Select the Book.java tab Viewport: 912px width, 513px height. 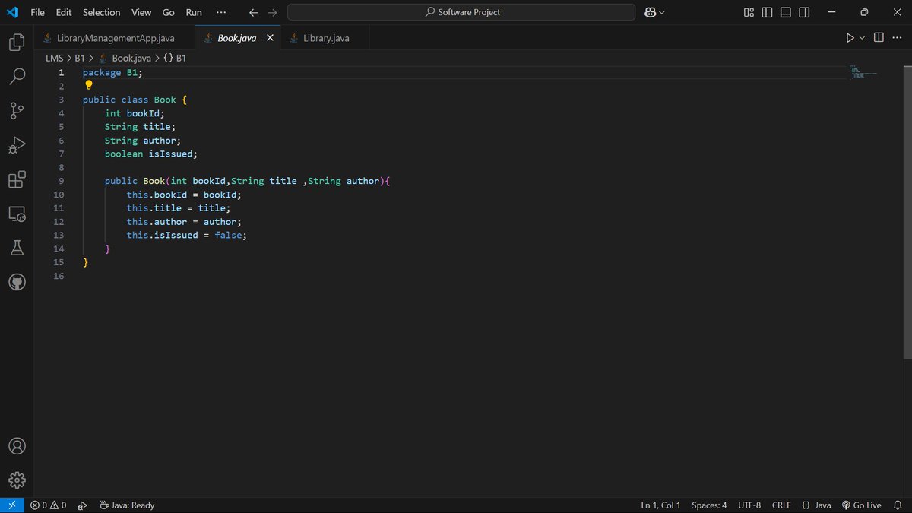(x=236, y=38)
